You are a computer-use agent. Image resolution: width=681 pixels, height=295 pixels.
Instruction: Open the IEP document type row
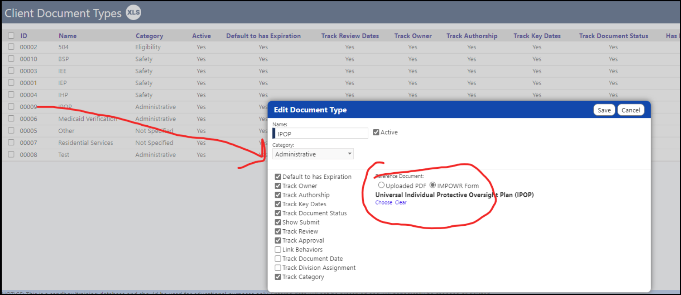(62, 83)
